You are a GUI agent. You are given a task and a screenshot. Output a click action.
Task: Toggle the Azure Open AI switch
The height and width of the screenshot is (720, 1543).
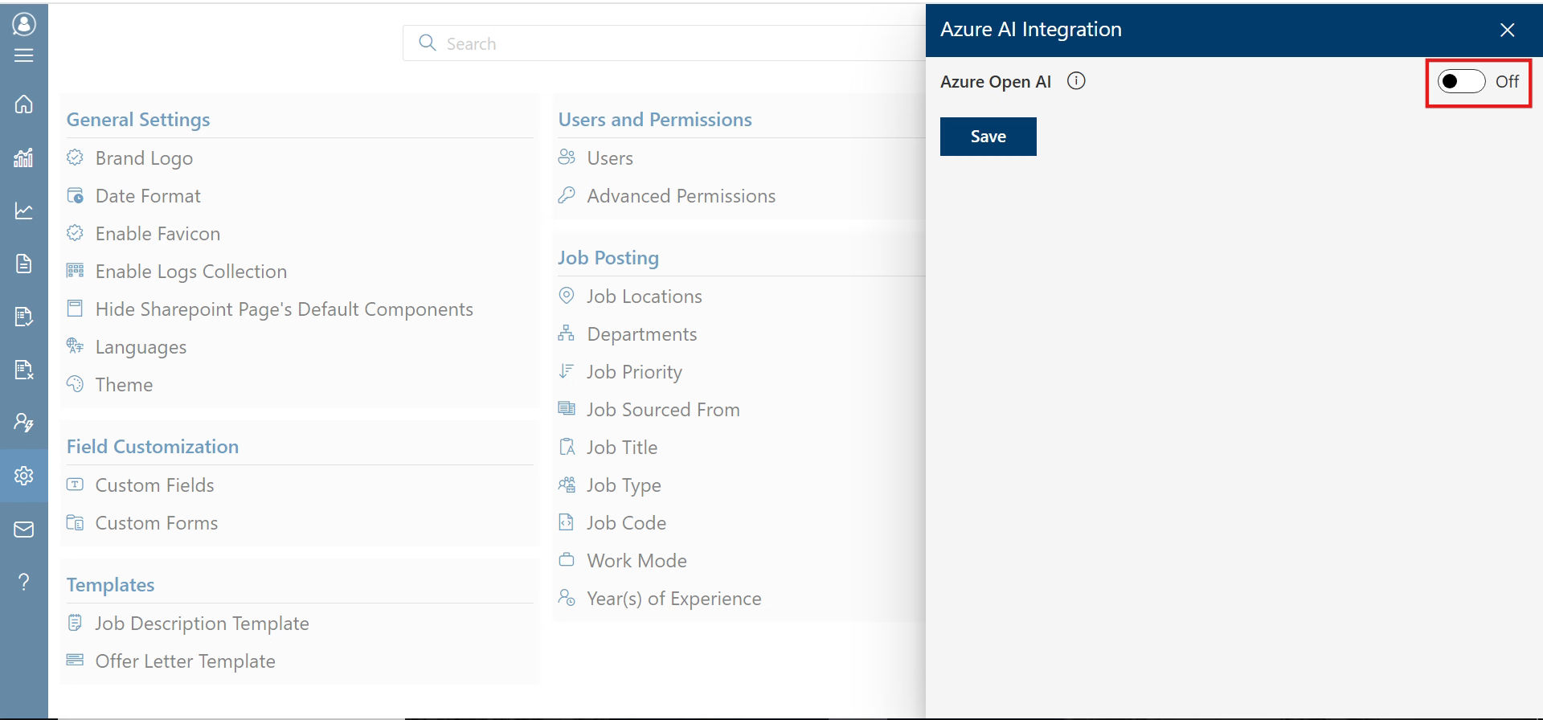click(1461, 81)
